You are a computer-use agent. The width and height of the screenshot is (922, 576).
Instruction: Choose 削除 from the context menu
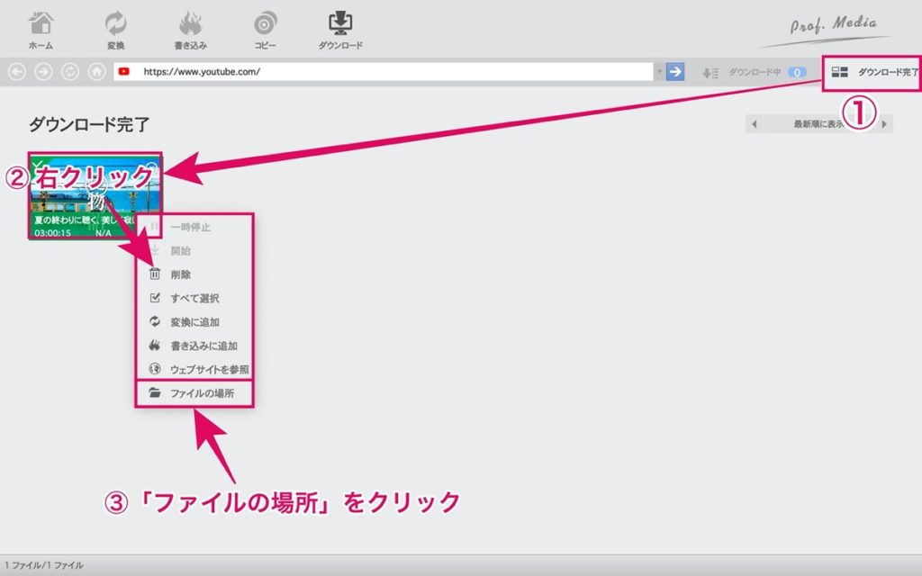click(194, 274)
